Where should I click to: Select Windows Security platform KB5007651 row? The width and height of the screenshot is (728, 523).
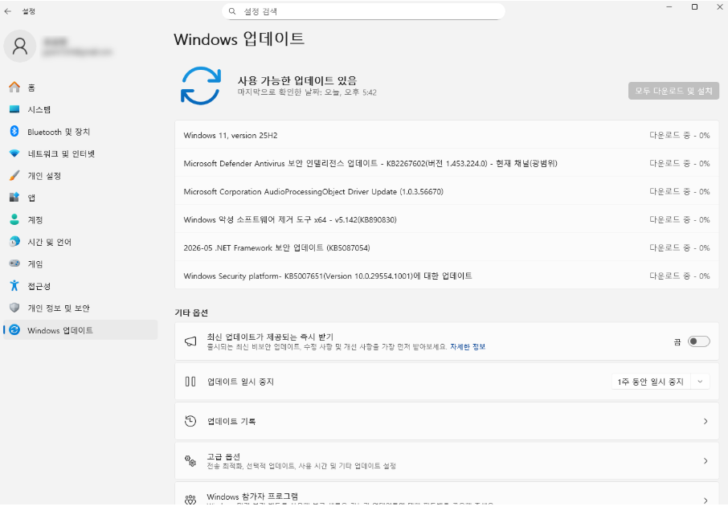(x=447, y=276)
